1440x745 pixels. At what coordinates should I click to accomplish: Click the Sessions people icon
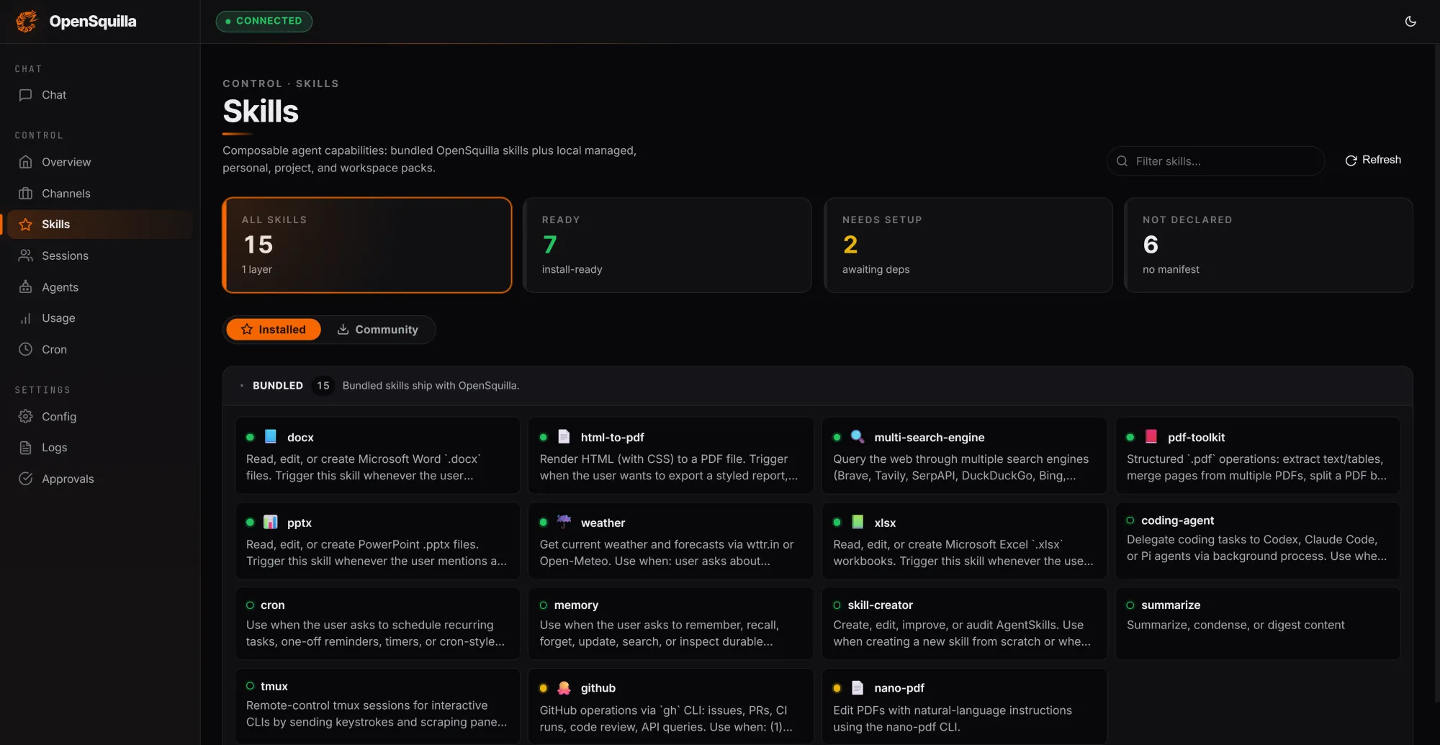click(25, 256)
